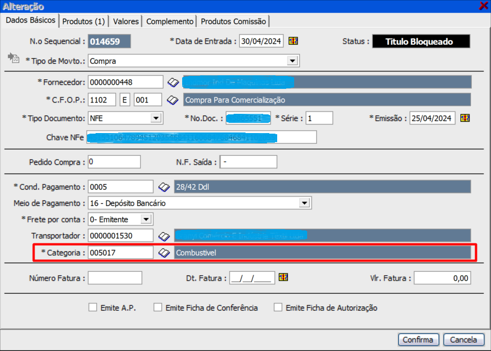Screen dimensions: 491x351
Task: Click the icon left of Tipo de Movto.
Action: point(13,59)
